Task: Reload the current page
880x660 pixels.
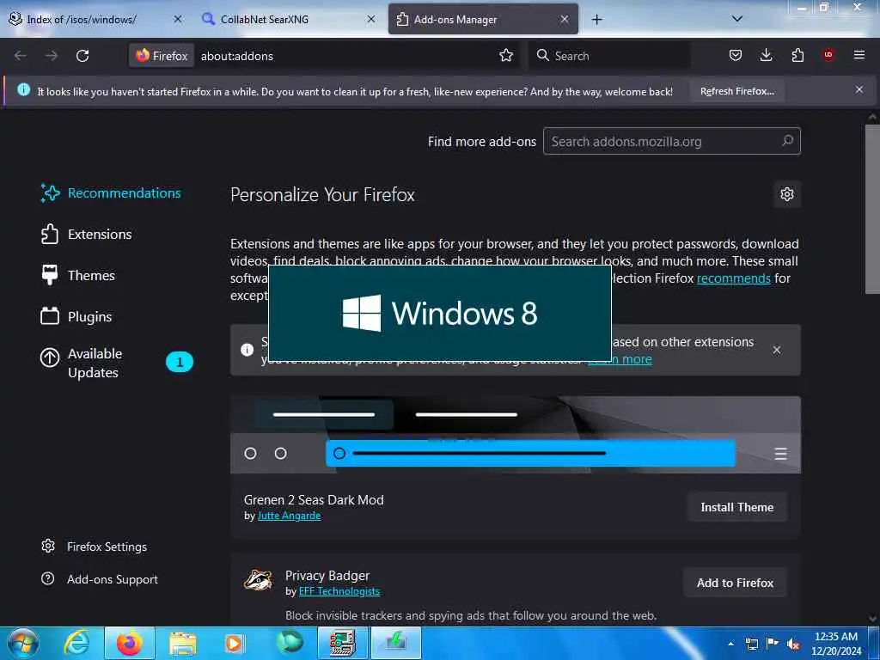Action: 82,56
